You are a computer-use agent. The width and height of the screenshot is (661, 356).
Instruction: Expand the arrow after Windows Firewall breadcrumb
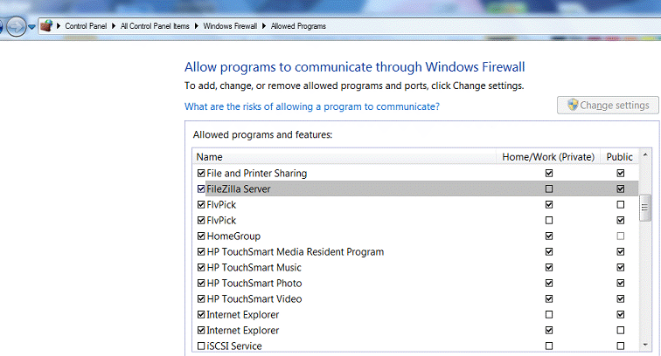264,26
